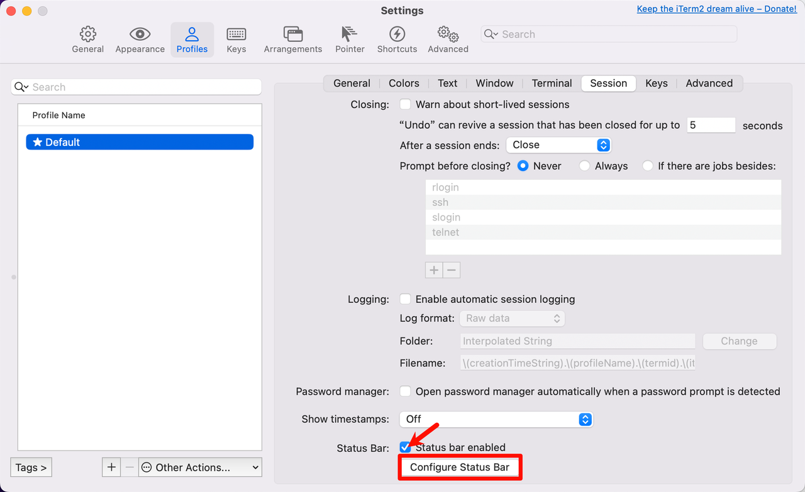This screenshot has height=492, width=805.
Task: Open the Show timestamps dropdown
Action: (496, 419)
